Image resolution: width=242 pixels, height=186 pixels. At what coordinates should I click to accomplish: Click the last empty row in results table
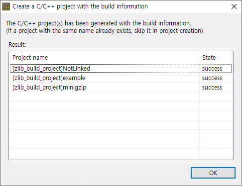[x=121, y=153]
